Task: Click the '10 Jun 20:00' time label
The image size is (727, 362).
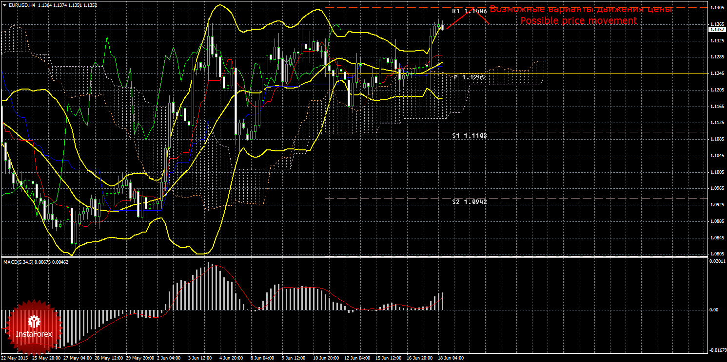Action: click(325, 358)
